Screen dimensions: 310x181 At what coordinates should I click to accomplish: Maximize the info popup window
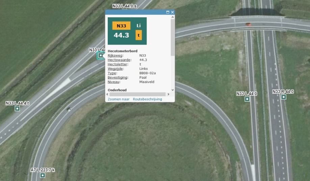tap(167, 12)
